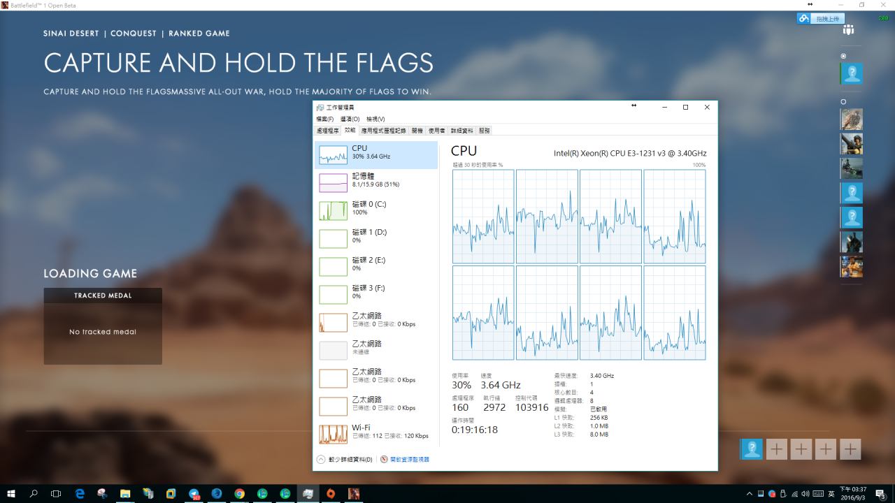Viewport: 895px width, 503px height.
Task: Click the last empty squad slot plus button
Action: [x=850, y=449]
